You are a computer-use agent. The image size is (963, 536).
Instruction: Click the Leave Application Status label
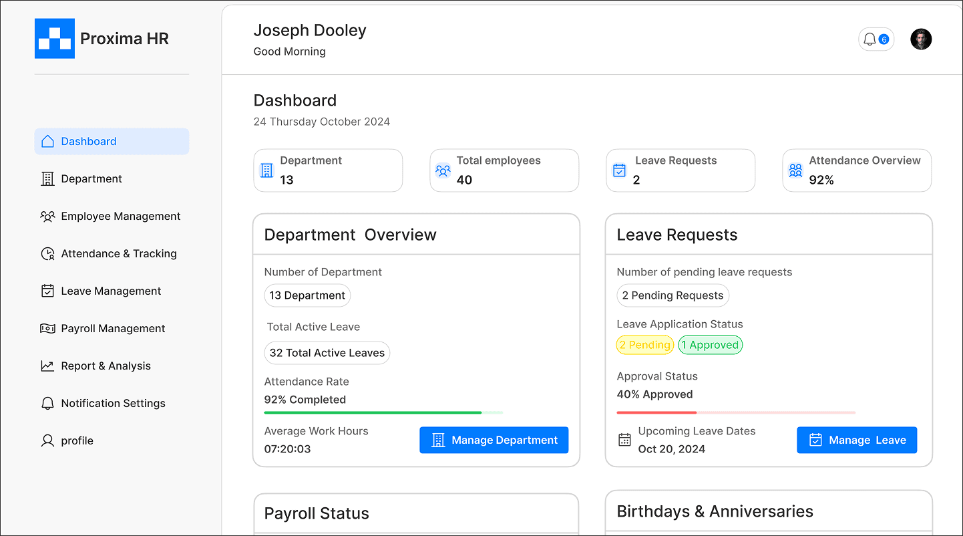pos(680,324)
